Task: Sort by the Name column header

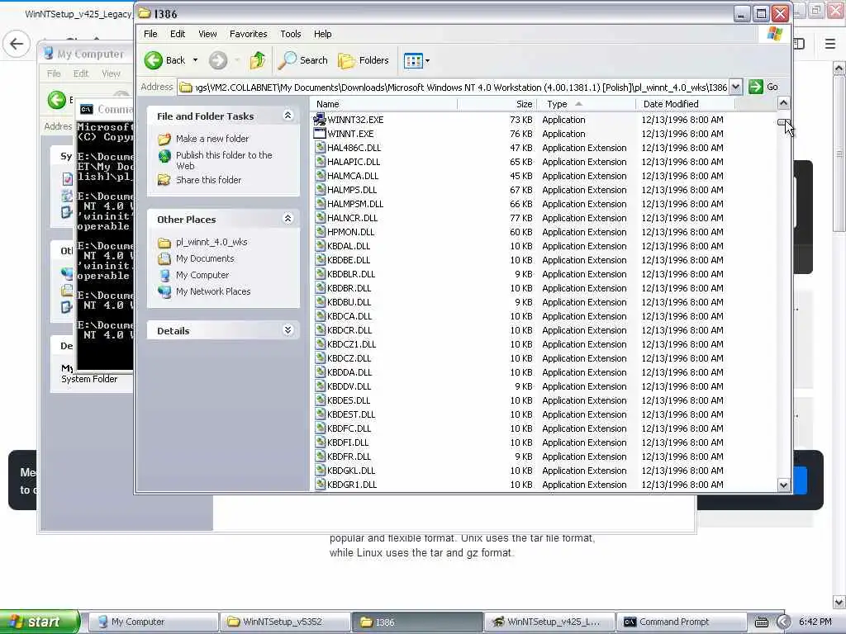Action: point(384,104)
